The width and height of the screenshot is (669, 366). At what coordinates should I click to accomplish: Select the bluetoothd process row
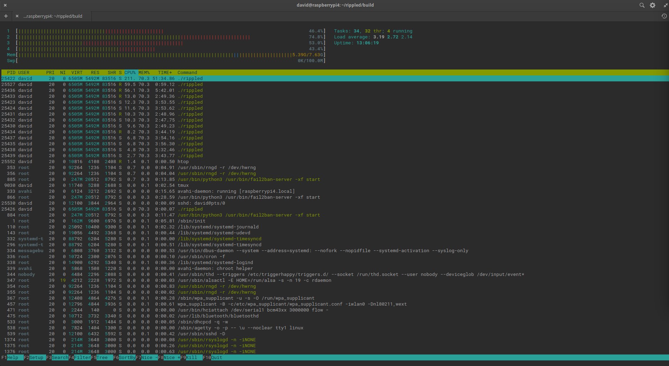[x=334, y=316]
